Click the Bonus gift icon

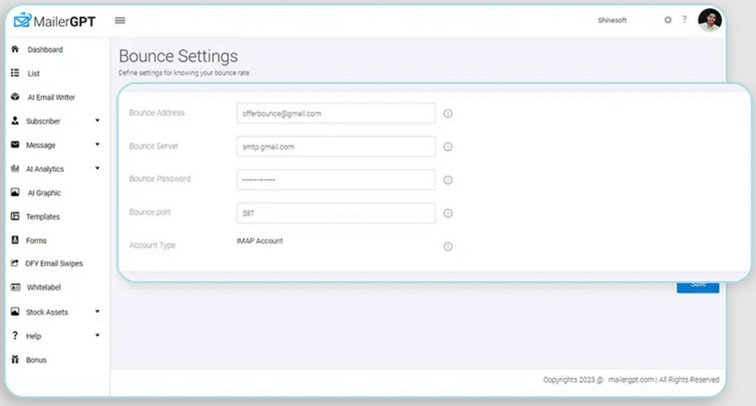[15, 360]
